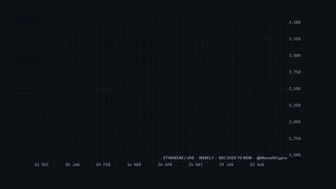
Task: Select the 25 MAY date label
Action: pyautogui.click(x=196, y=165)
